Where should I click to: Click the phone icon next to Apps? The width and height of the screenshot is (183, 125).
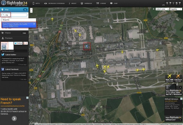click(33, 4)
